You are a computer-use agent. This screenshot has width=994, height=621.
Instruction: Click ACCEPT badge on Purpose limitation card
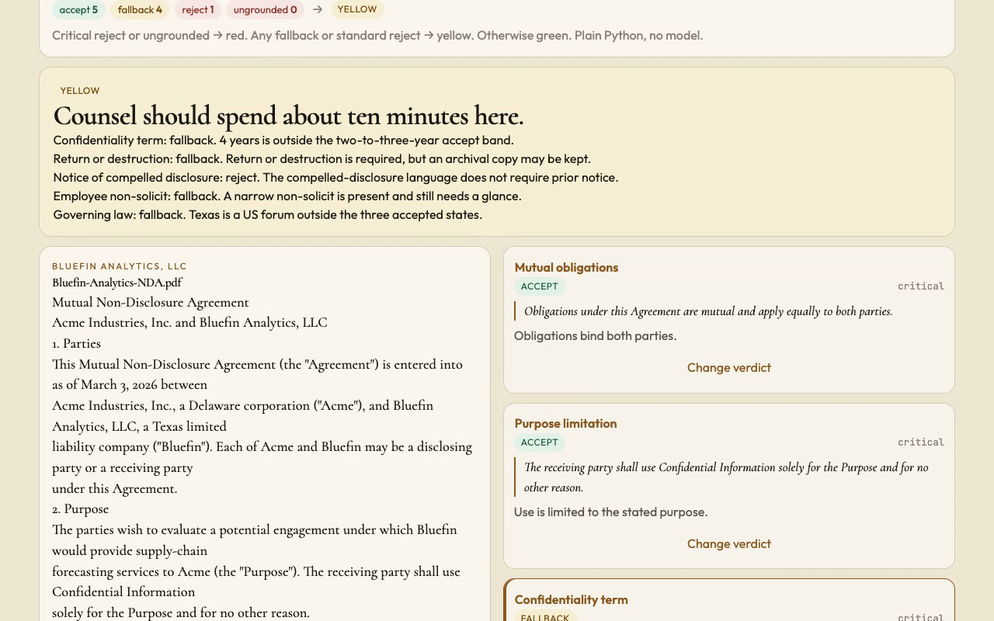[540, 442]
